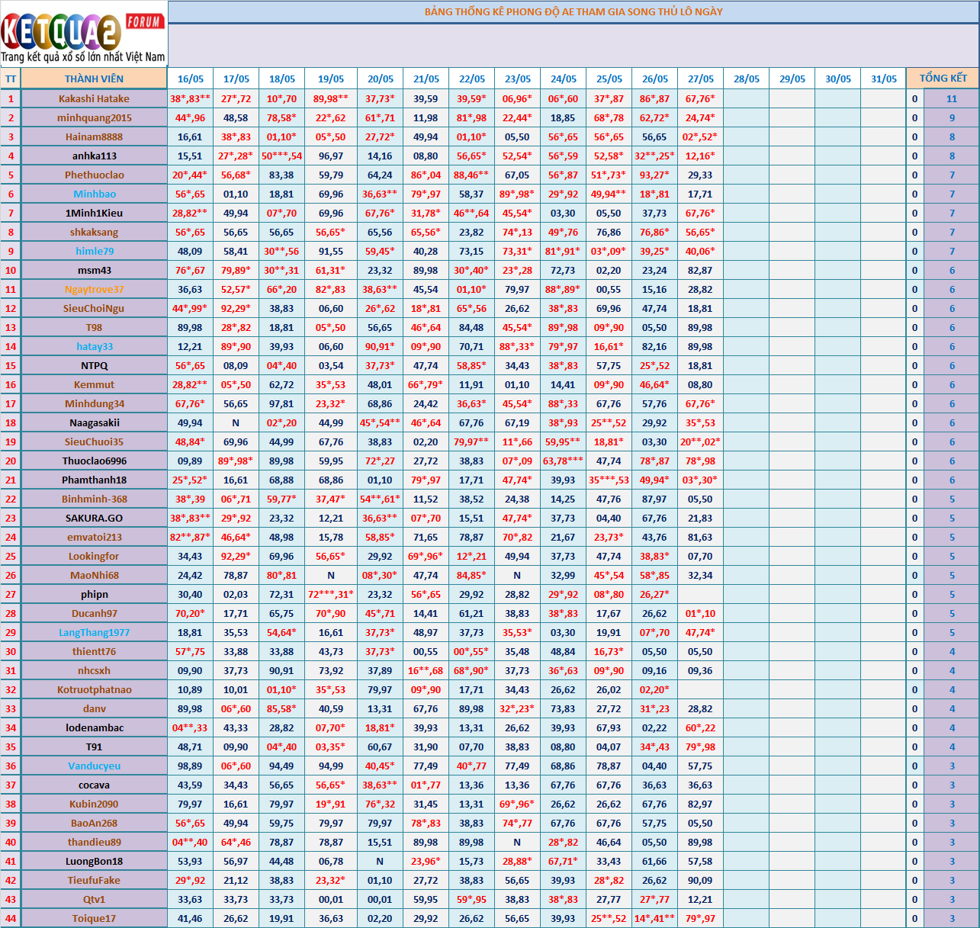Click the 31/05 date column header
980x928 pixels.
tap(883, 79)
